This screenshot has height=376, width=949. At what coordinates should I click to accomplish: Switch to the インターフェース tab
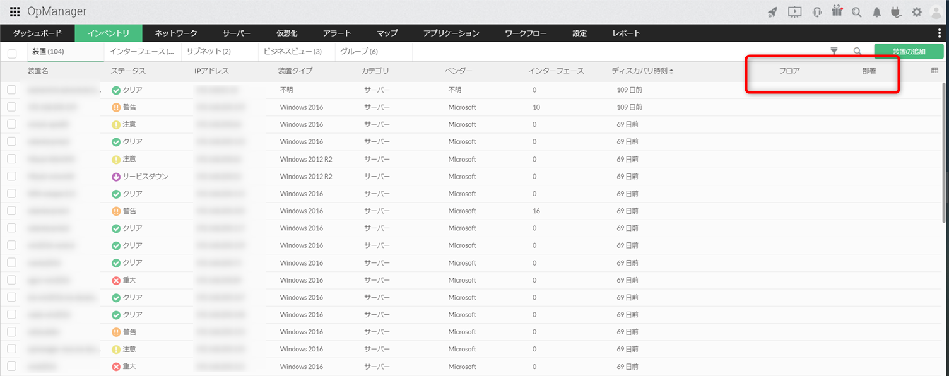click(x=142, y=52)
